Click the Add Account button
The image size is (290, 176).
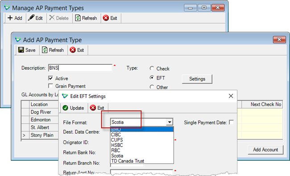click(265, 150)
